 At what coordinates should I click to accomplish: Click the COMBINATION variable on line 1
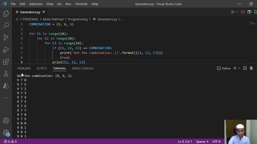click(x=40, y=24)
